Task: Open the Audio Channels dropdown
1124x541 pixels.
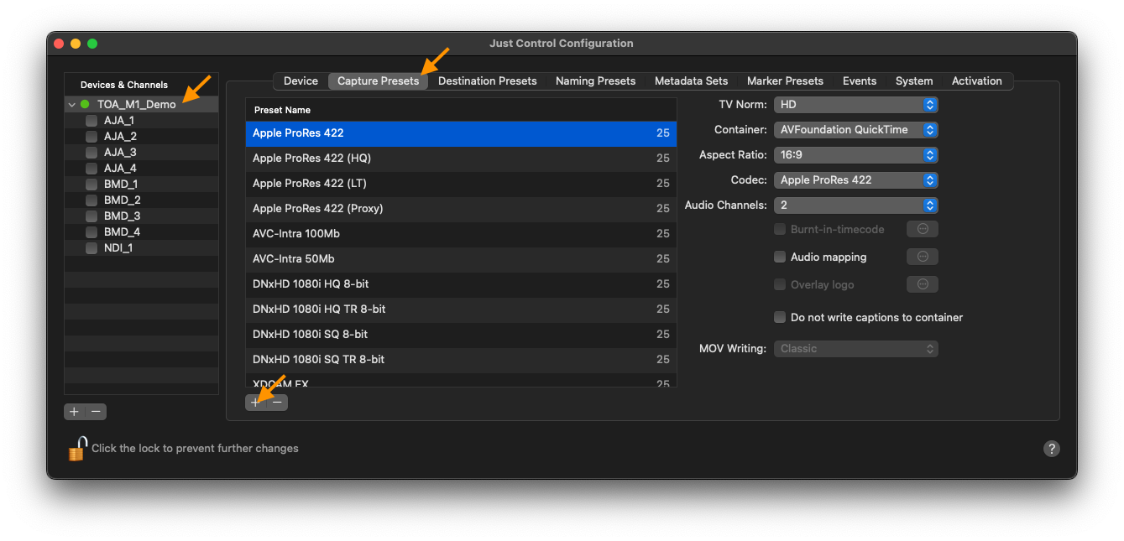Action: (855, 205)
